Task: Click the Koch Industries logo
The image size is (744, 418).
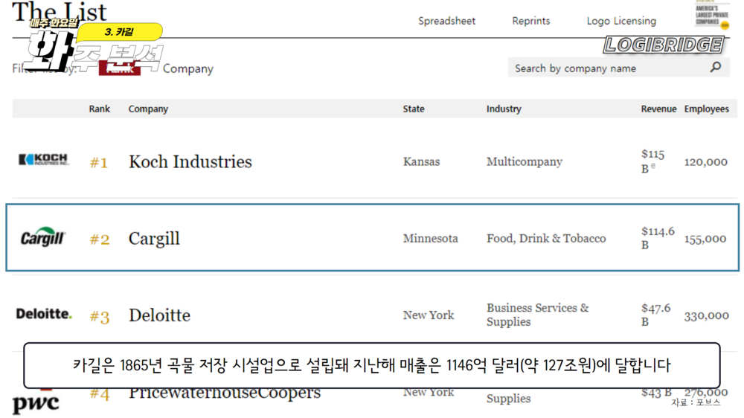Action: point(43,160)
